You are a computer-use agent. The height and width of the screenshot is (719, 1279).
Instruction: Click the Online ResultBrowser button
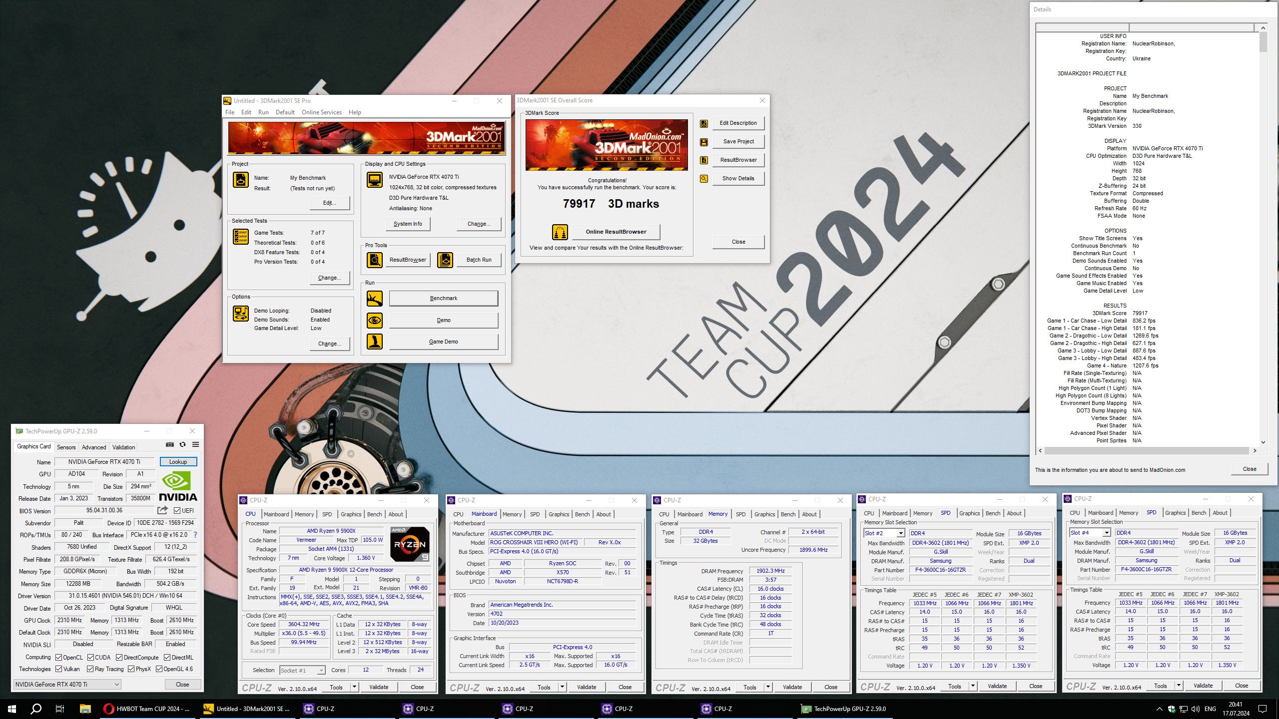pos(616,232)
